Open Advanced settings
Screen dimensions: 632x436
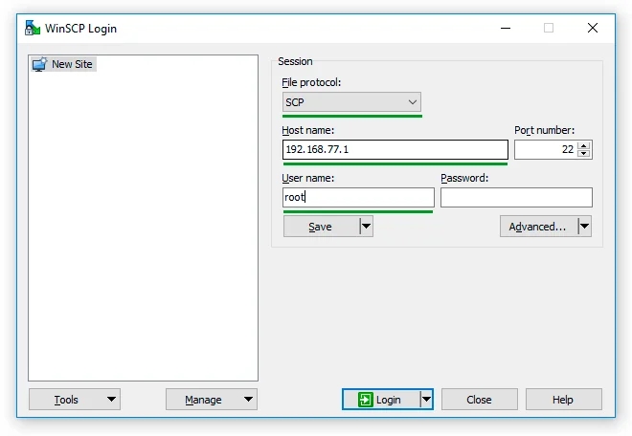(x=539, y=227)
